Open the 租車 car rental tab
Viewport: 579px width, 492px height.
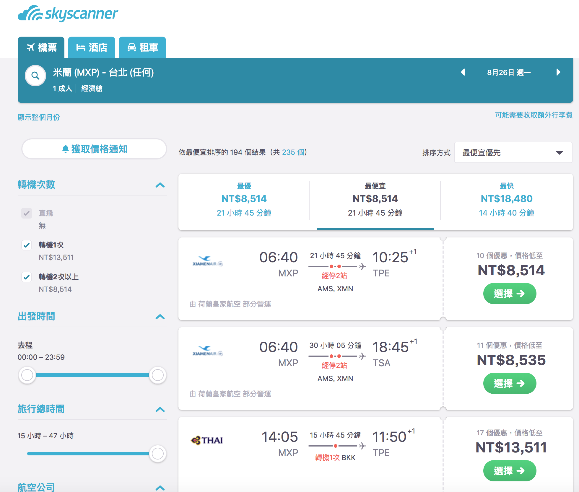[142, 47]
